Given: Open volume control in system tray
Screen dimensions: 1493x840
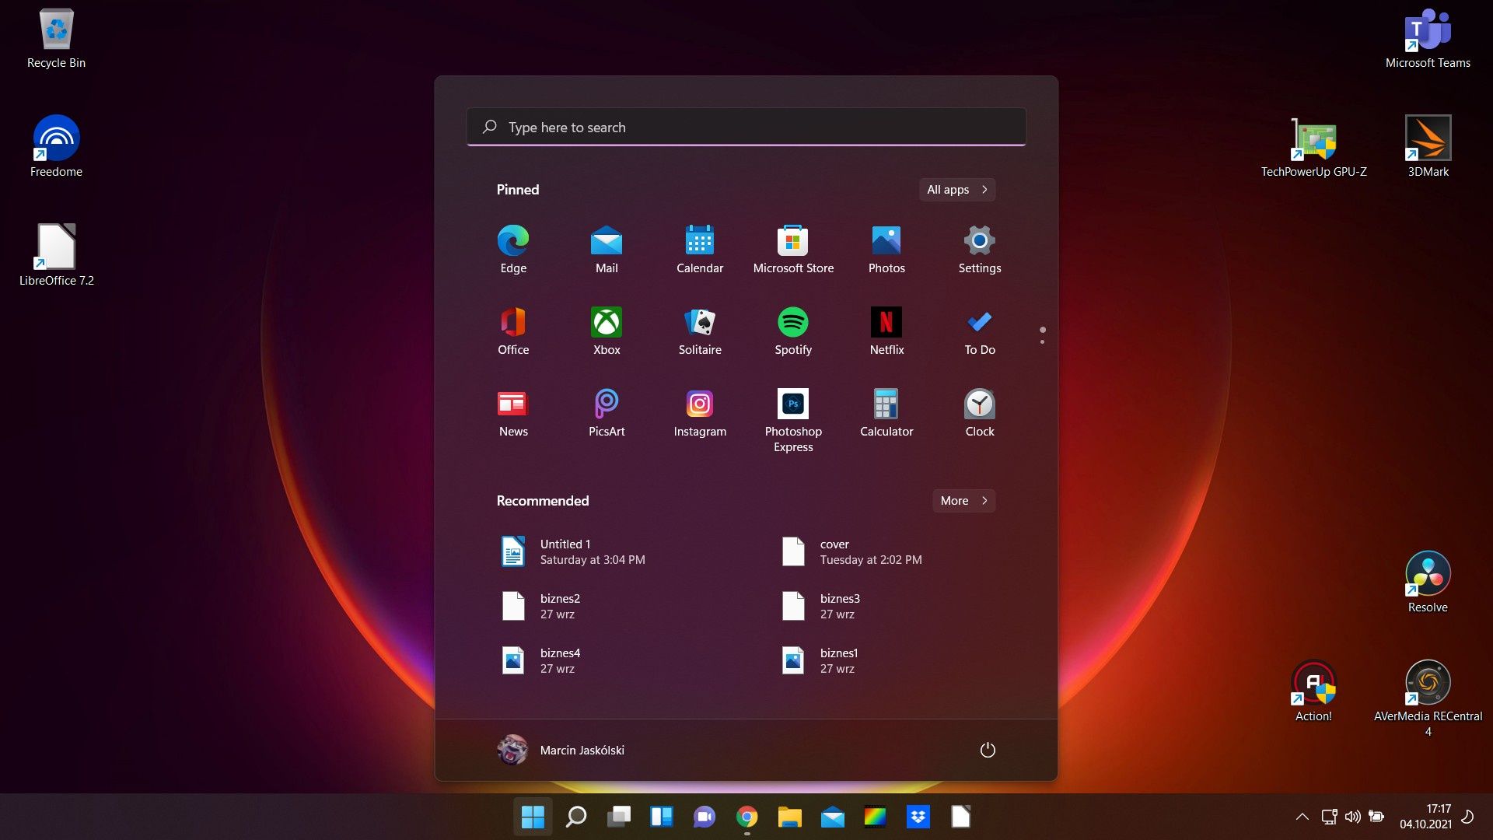Looking at the screenshot, I should (1353, 817).
